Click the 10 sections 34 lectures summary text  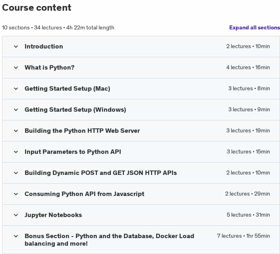pos(58,27)
